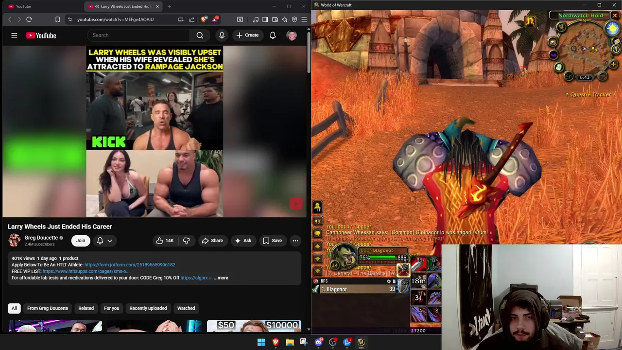Click the chat scroll-to-bottom arrow
The height and width of the screenshot is (350, 622).
point(317,271)
